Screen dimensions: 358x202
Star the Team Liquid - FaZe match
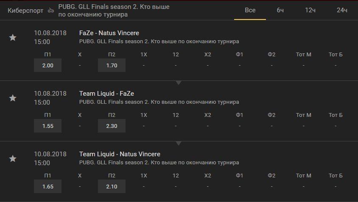[13, 98]
